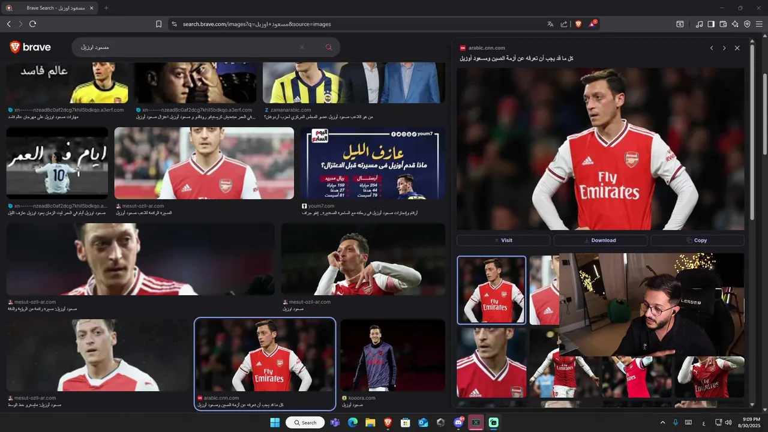Show next image in preview panel
The height and width of the screenshot is (432, 768).
click(724, 48)
